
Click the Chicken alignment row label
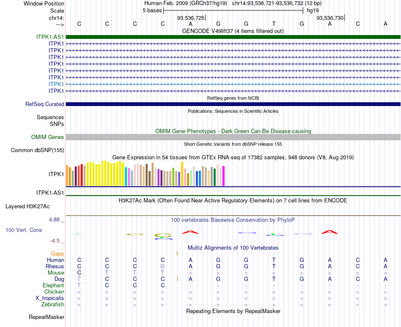click(x=54, y=292)
